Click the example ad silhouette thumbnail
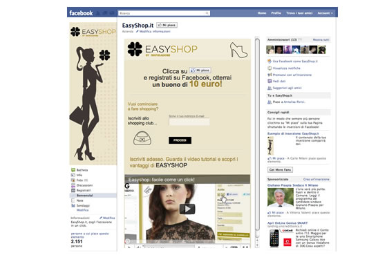Viewport: 387px width, 264px height. 270,146
